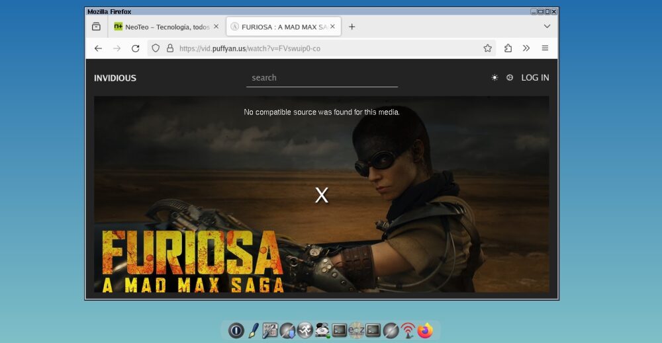Click the LOG IN link
This screenshot has height=343, width=662.
coord(535,77)
